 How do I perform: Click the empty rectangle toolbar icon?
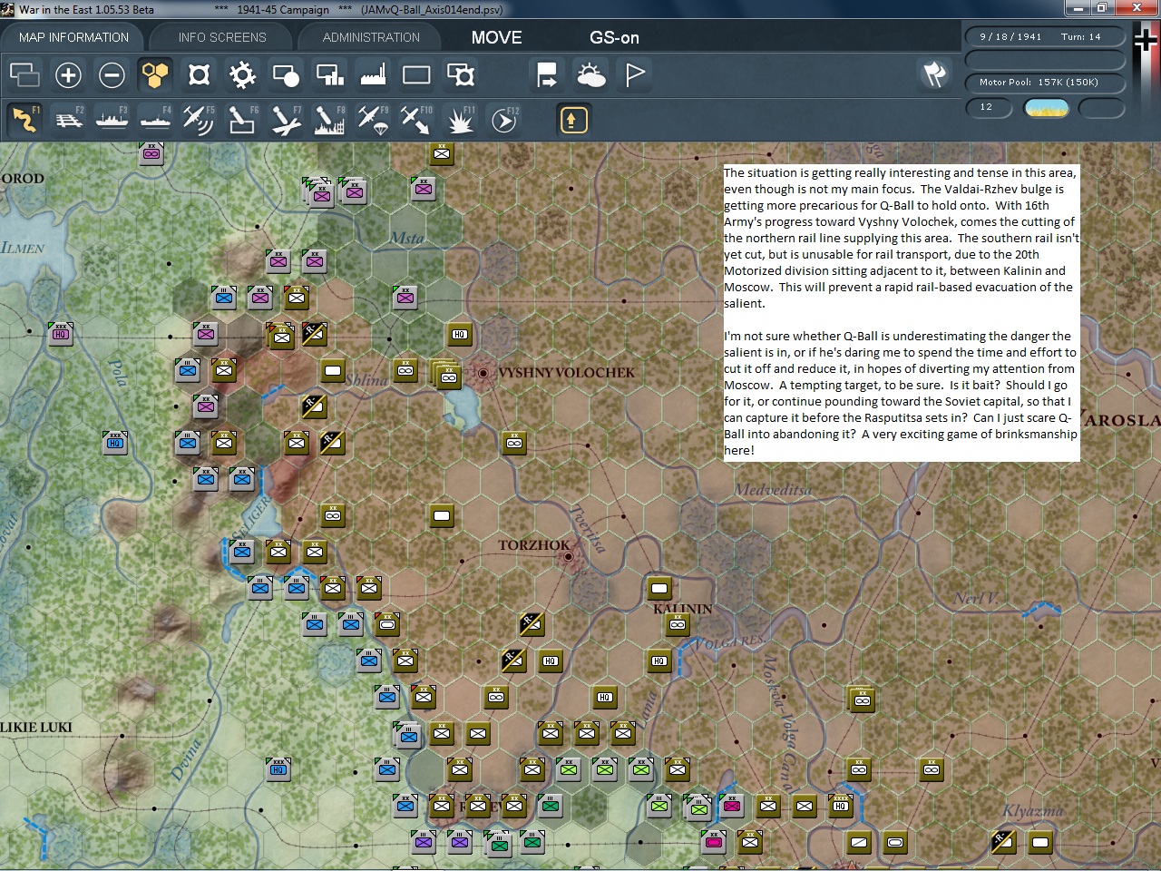416,74
